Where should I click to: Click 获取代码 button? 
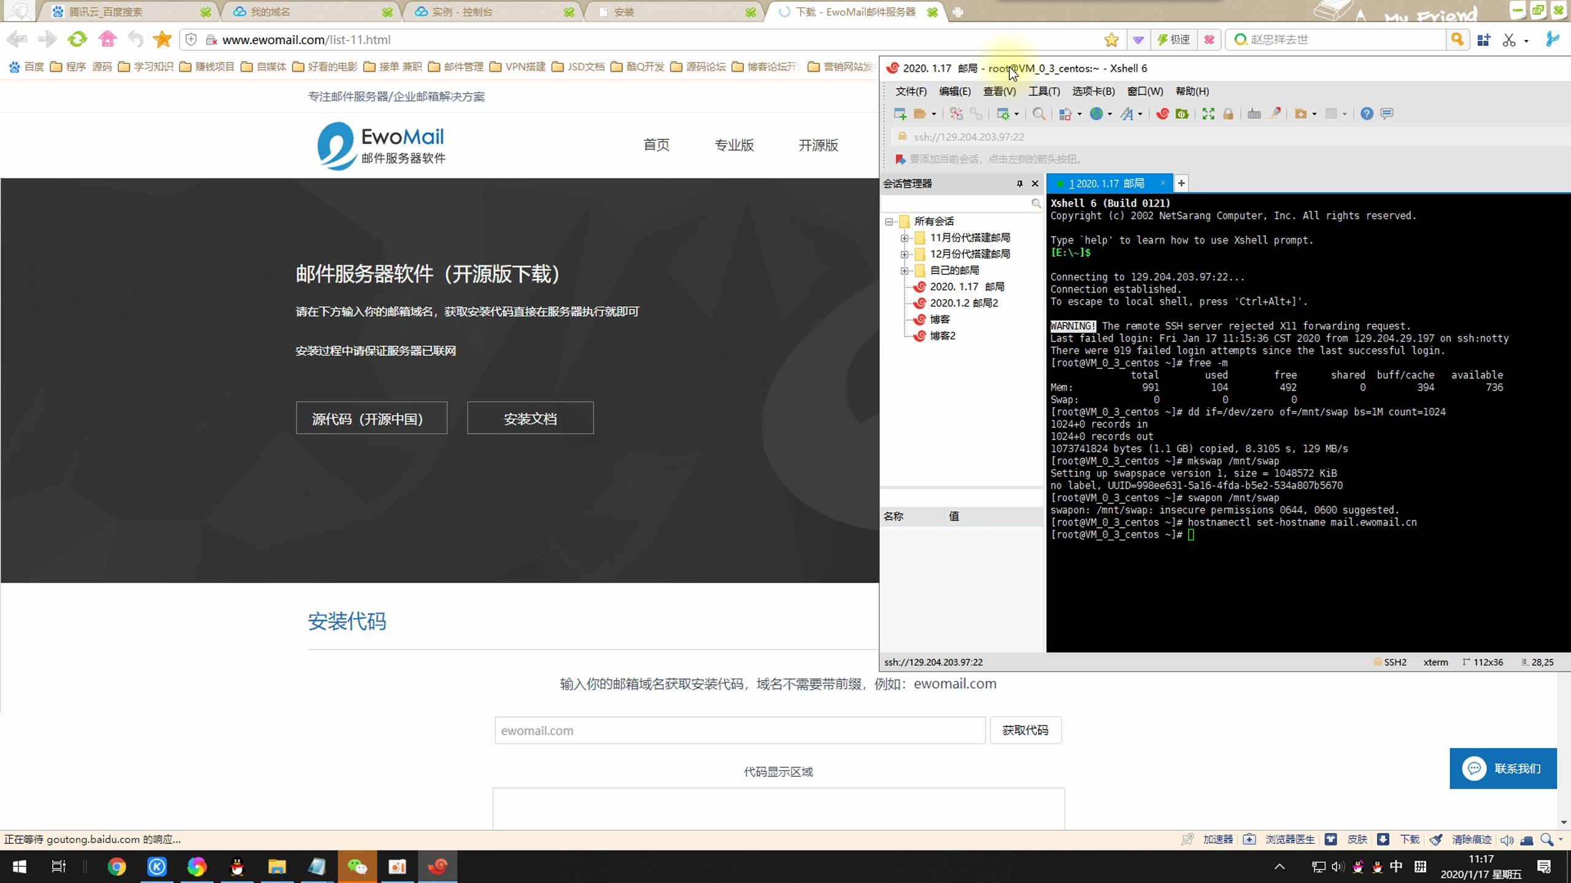pyautogui.click(x=1025, y=730)
